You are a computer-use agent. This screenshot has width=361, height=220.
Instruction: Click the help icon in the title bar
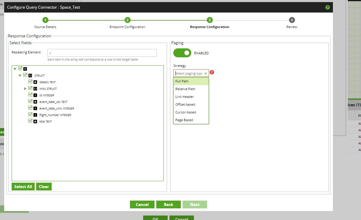pos(327,7)
